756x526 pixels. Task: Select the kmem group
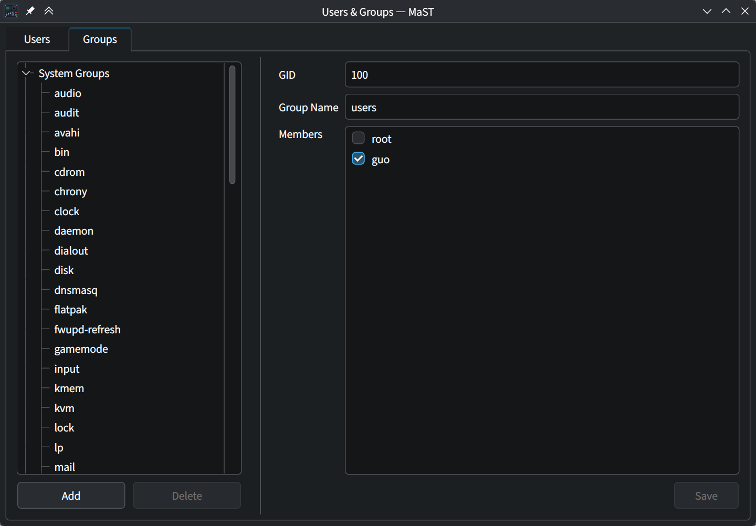69,388
